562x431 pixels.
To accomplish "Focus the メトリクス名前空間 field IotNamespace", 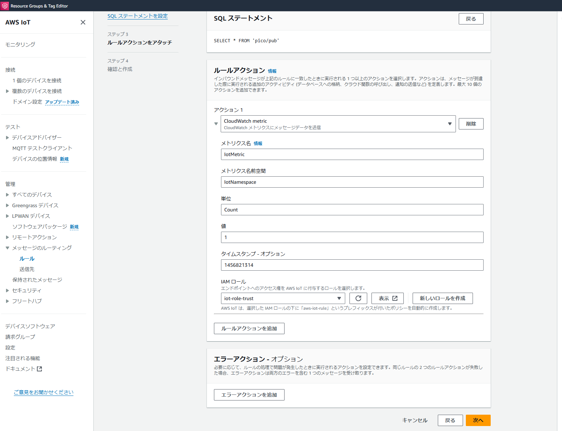I will pos(352,182).
